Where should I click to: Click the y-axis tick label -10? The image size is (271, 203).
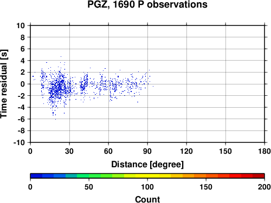click(19, 142)
